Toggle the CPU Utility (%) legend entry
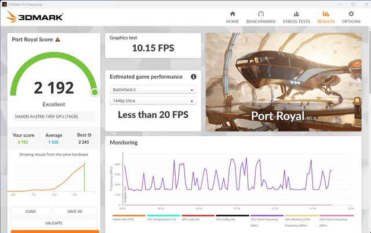Screen dimensions: 371x233 click(232, 218)
